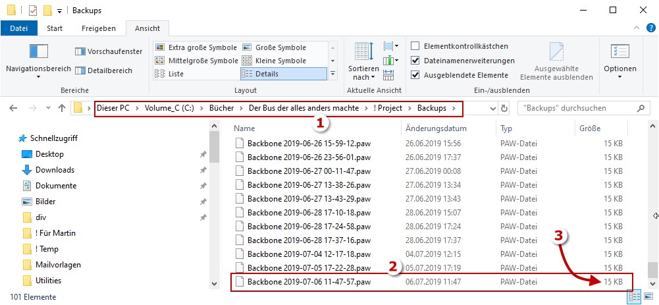
Task: Open Dokumente in the navigation pane
Action: pos(49,186)
